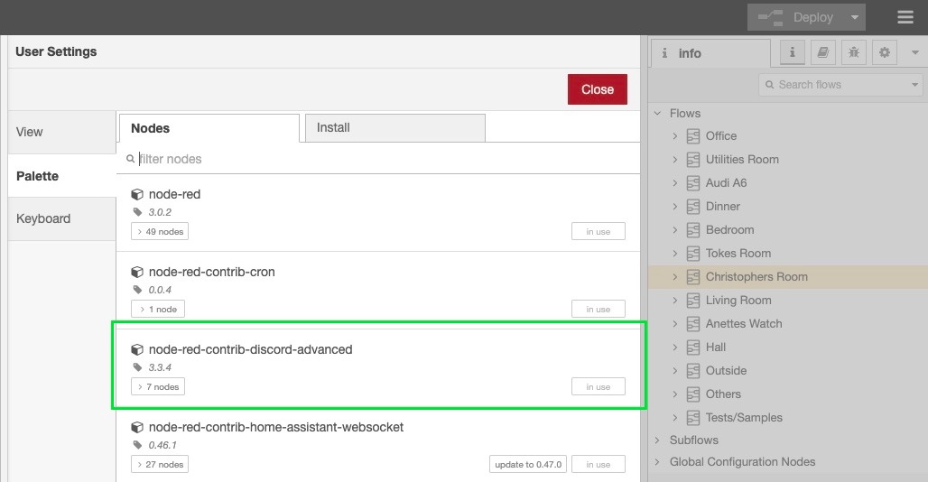Open the sidebar tabs dropdown arrow
This screenshot has height=482, width=928.
point(915,53)
